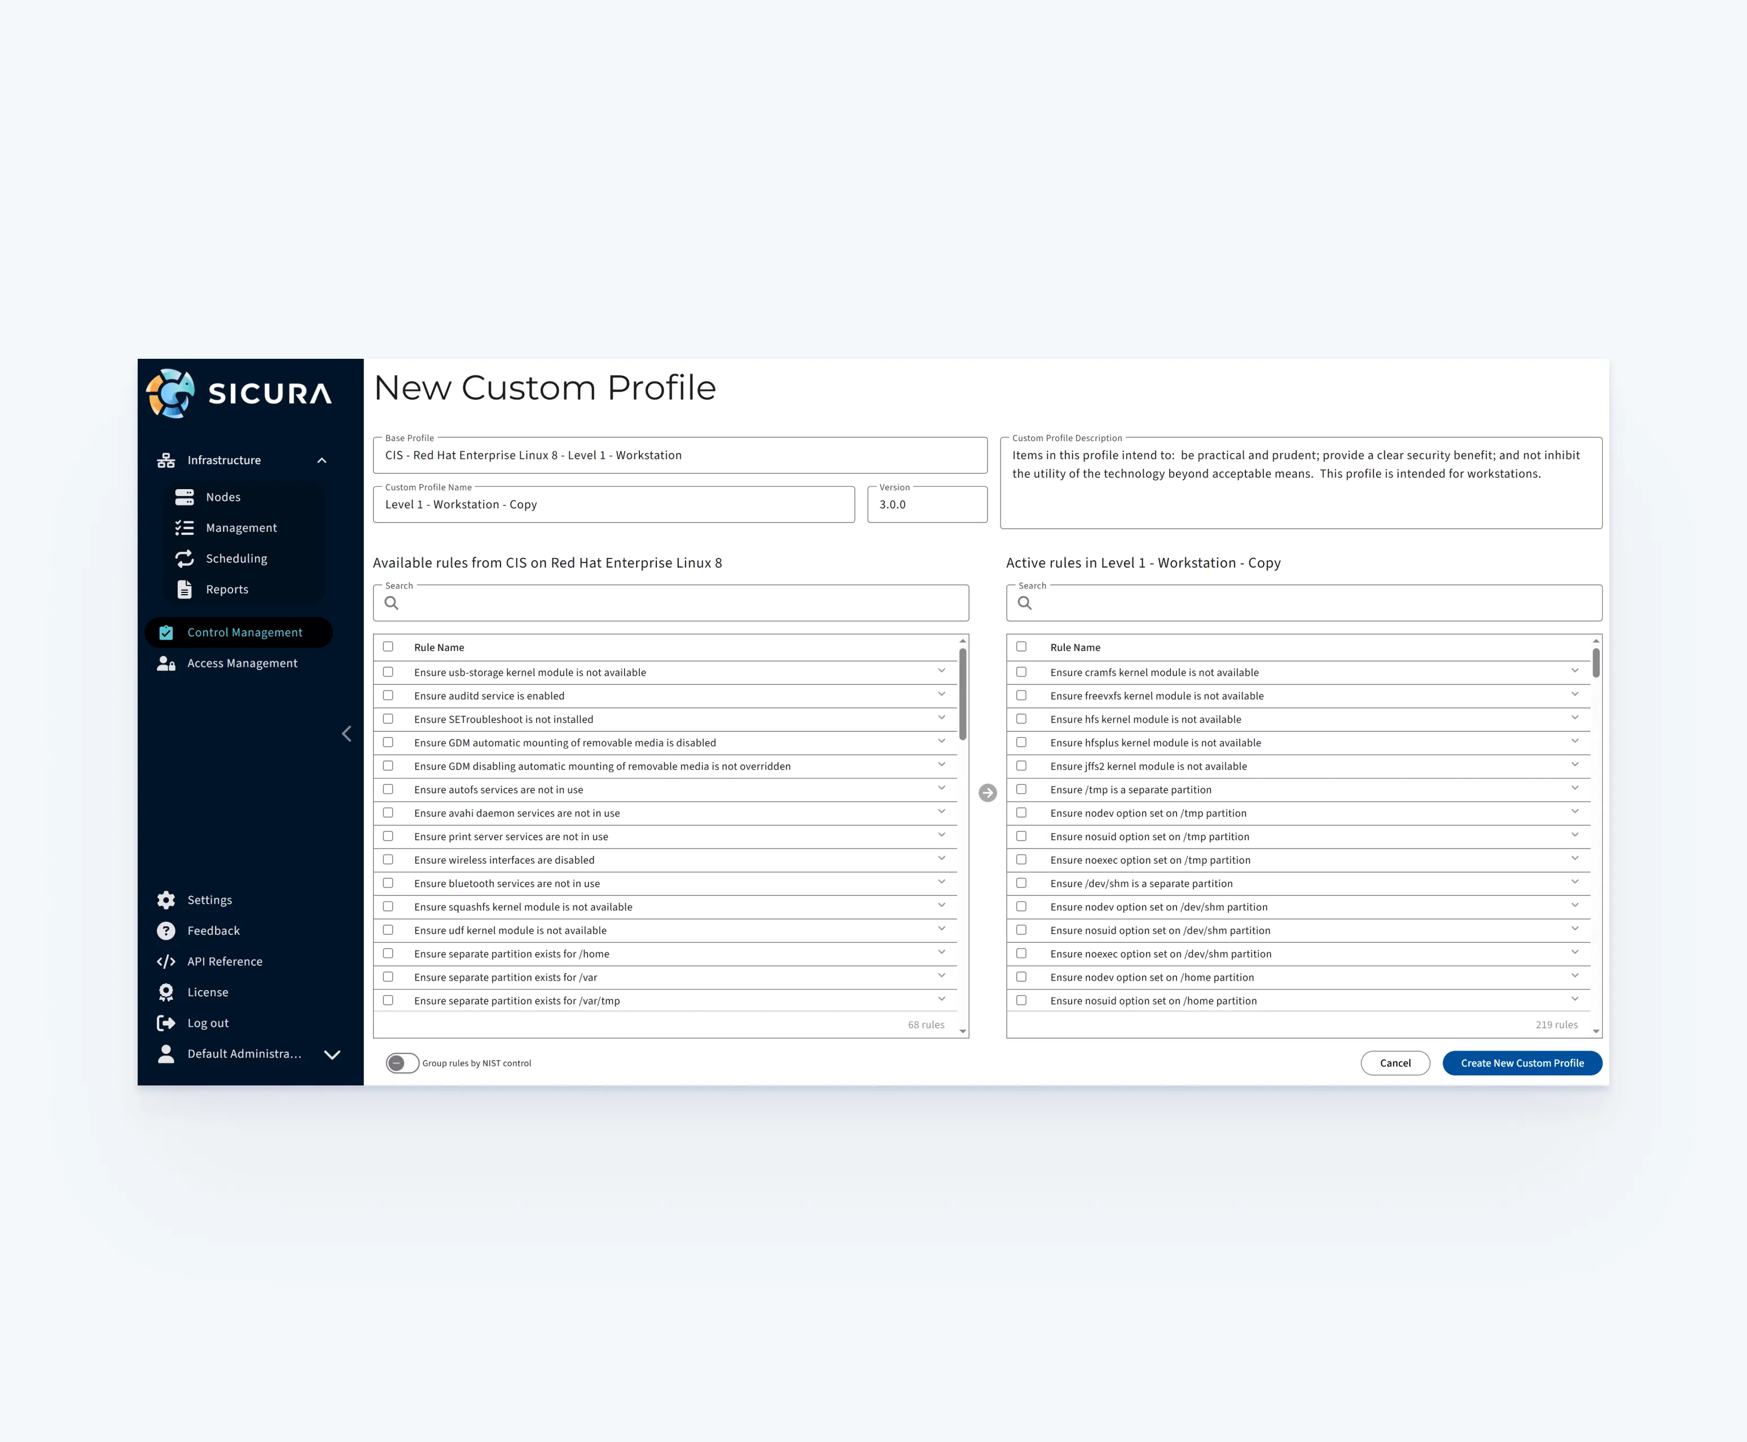Screen dimensions: 1747x1442
Task: Click the Create New Custom Profile button
Action: coord(1522,1062)
